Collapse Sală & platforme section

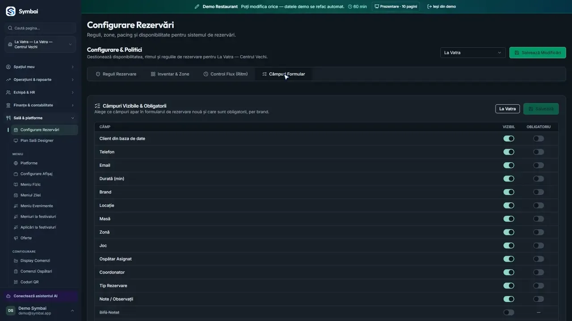40,118
